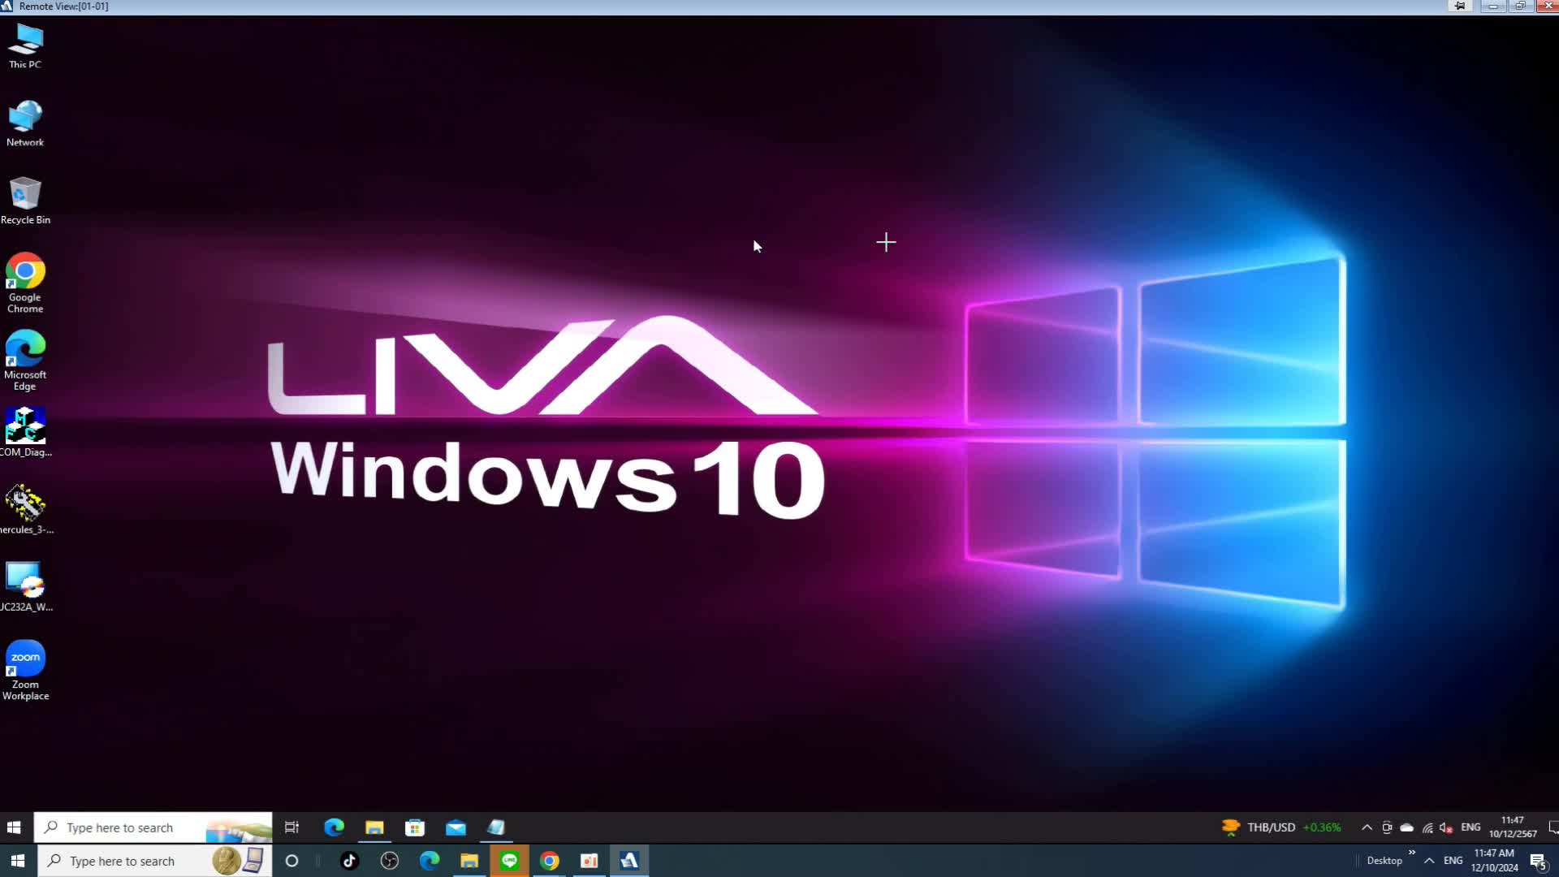
Task: Show hidden icons in local tray
Action: tap(1429, 861)
